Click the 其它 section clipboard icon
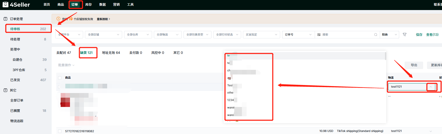 tap(5, 90)
